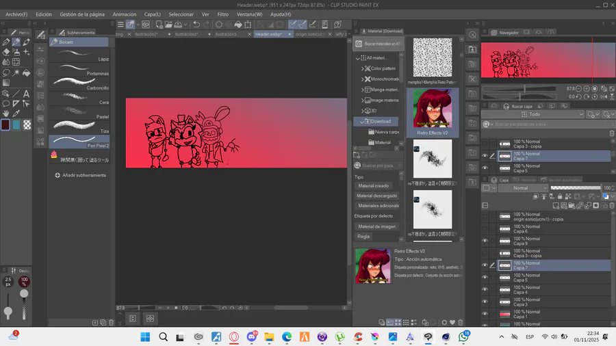
Task: Expand the Color pattern material folder
Action: tap(362, 68)
